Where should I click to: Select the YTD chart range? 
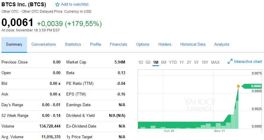pos(173,62)
